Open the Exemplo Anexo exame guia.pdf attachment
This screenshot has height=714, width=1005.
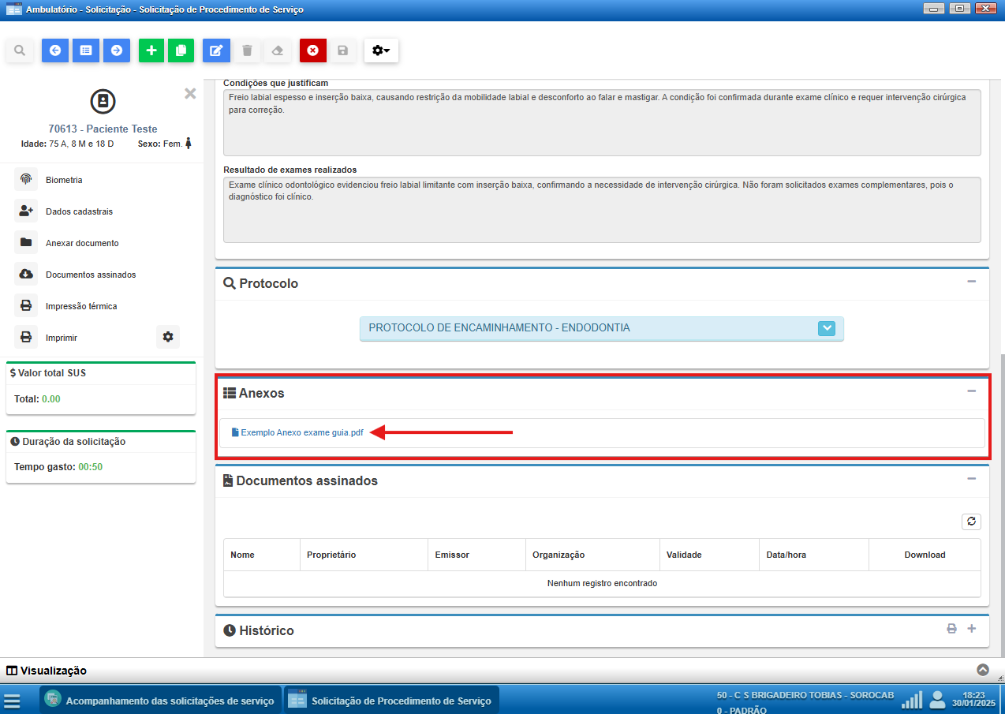(301, 432)
